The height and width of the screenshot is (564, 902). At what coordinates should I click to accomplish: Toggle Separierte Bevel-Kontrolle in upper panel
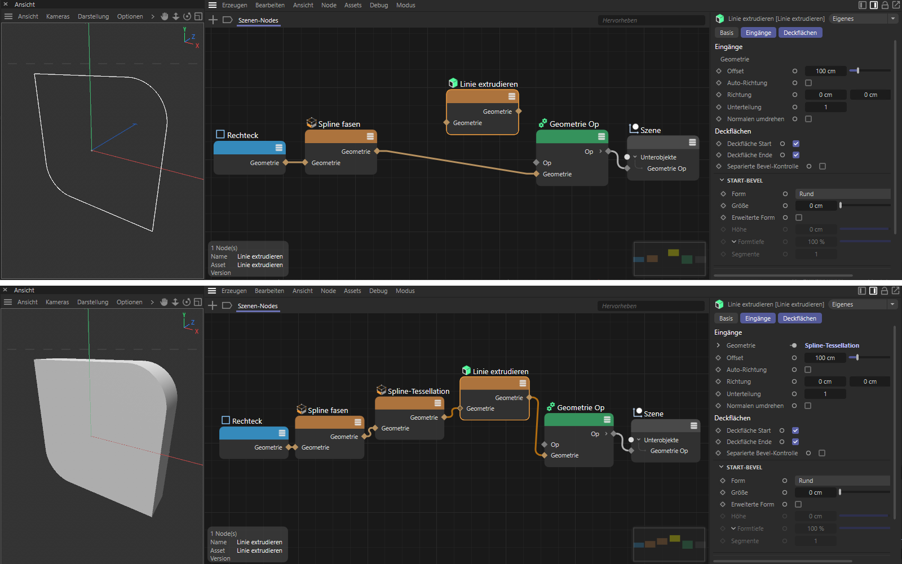point(823,166)
